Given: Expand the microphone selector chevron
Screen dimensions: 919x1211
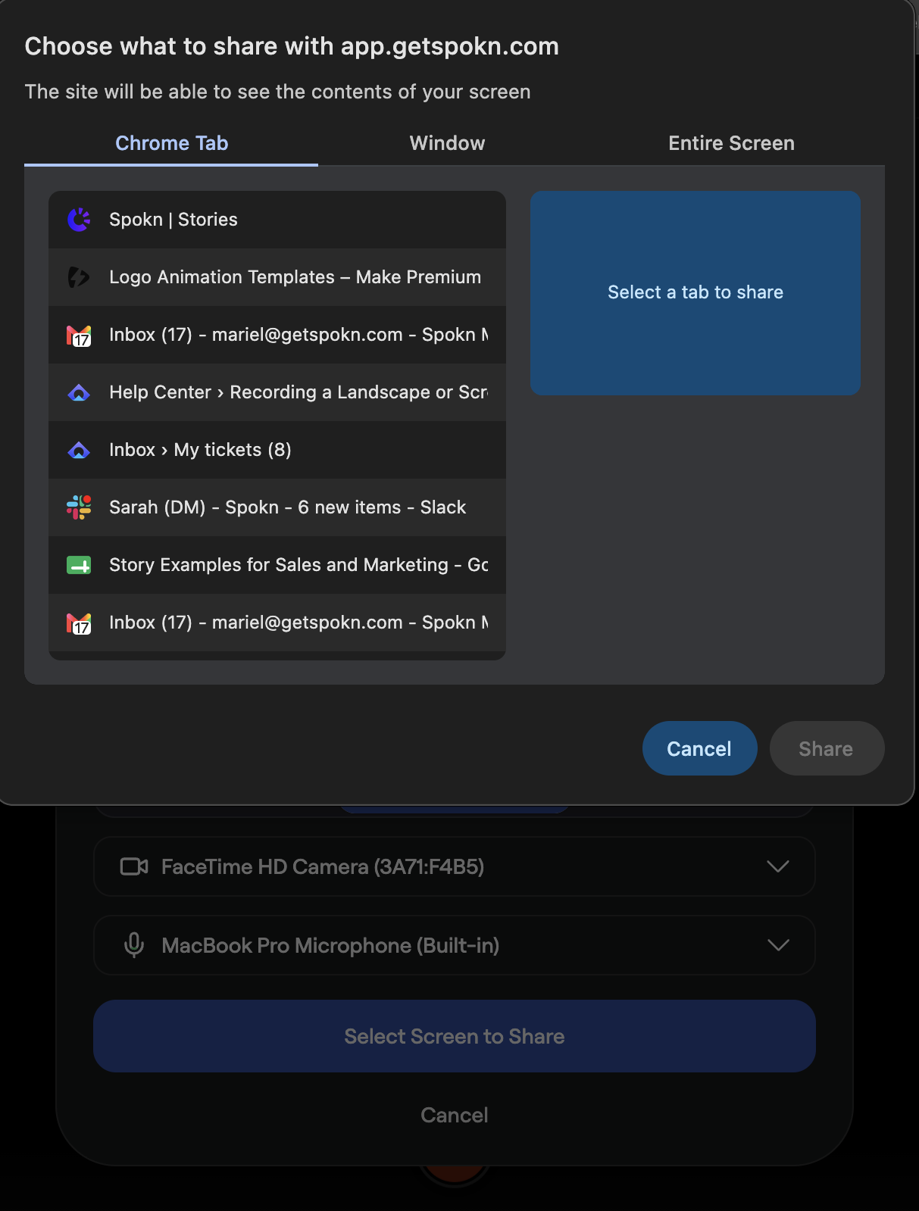Looking at the screenshot, I should tap(778, 945).
